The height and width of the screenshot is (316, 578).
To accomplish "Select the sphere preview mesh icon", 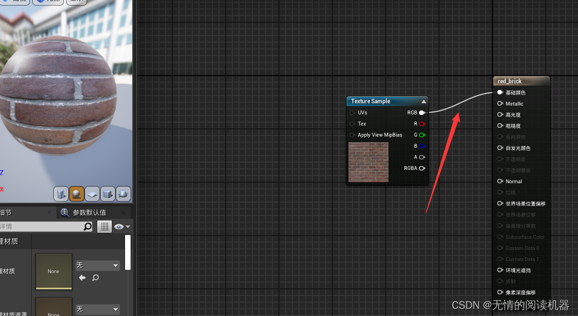I will [76, 194].
